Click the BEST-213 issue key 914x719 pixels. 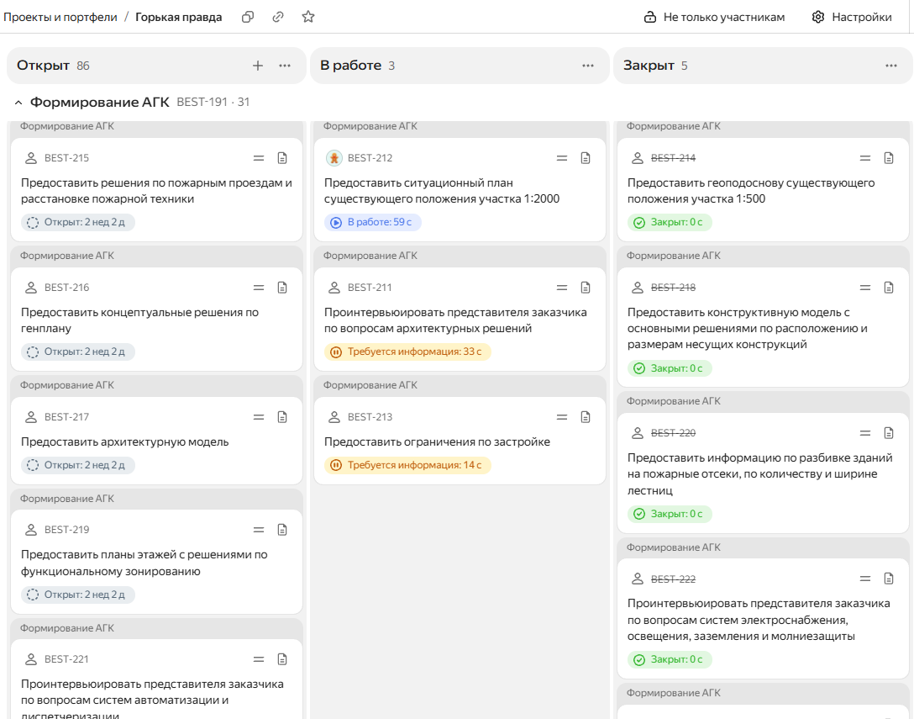tap(370, 417)
